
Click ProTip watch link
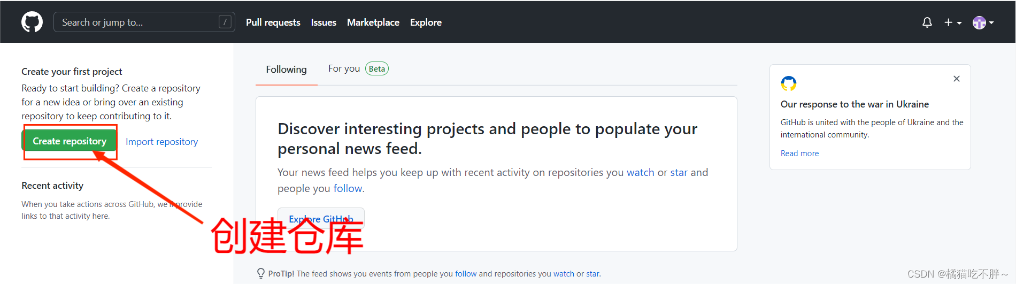(x=564, y=274)
